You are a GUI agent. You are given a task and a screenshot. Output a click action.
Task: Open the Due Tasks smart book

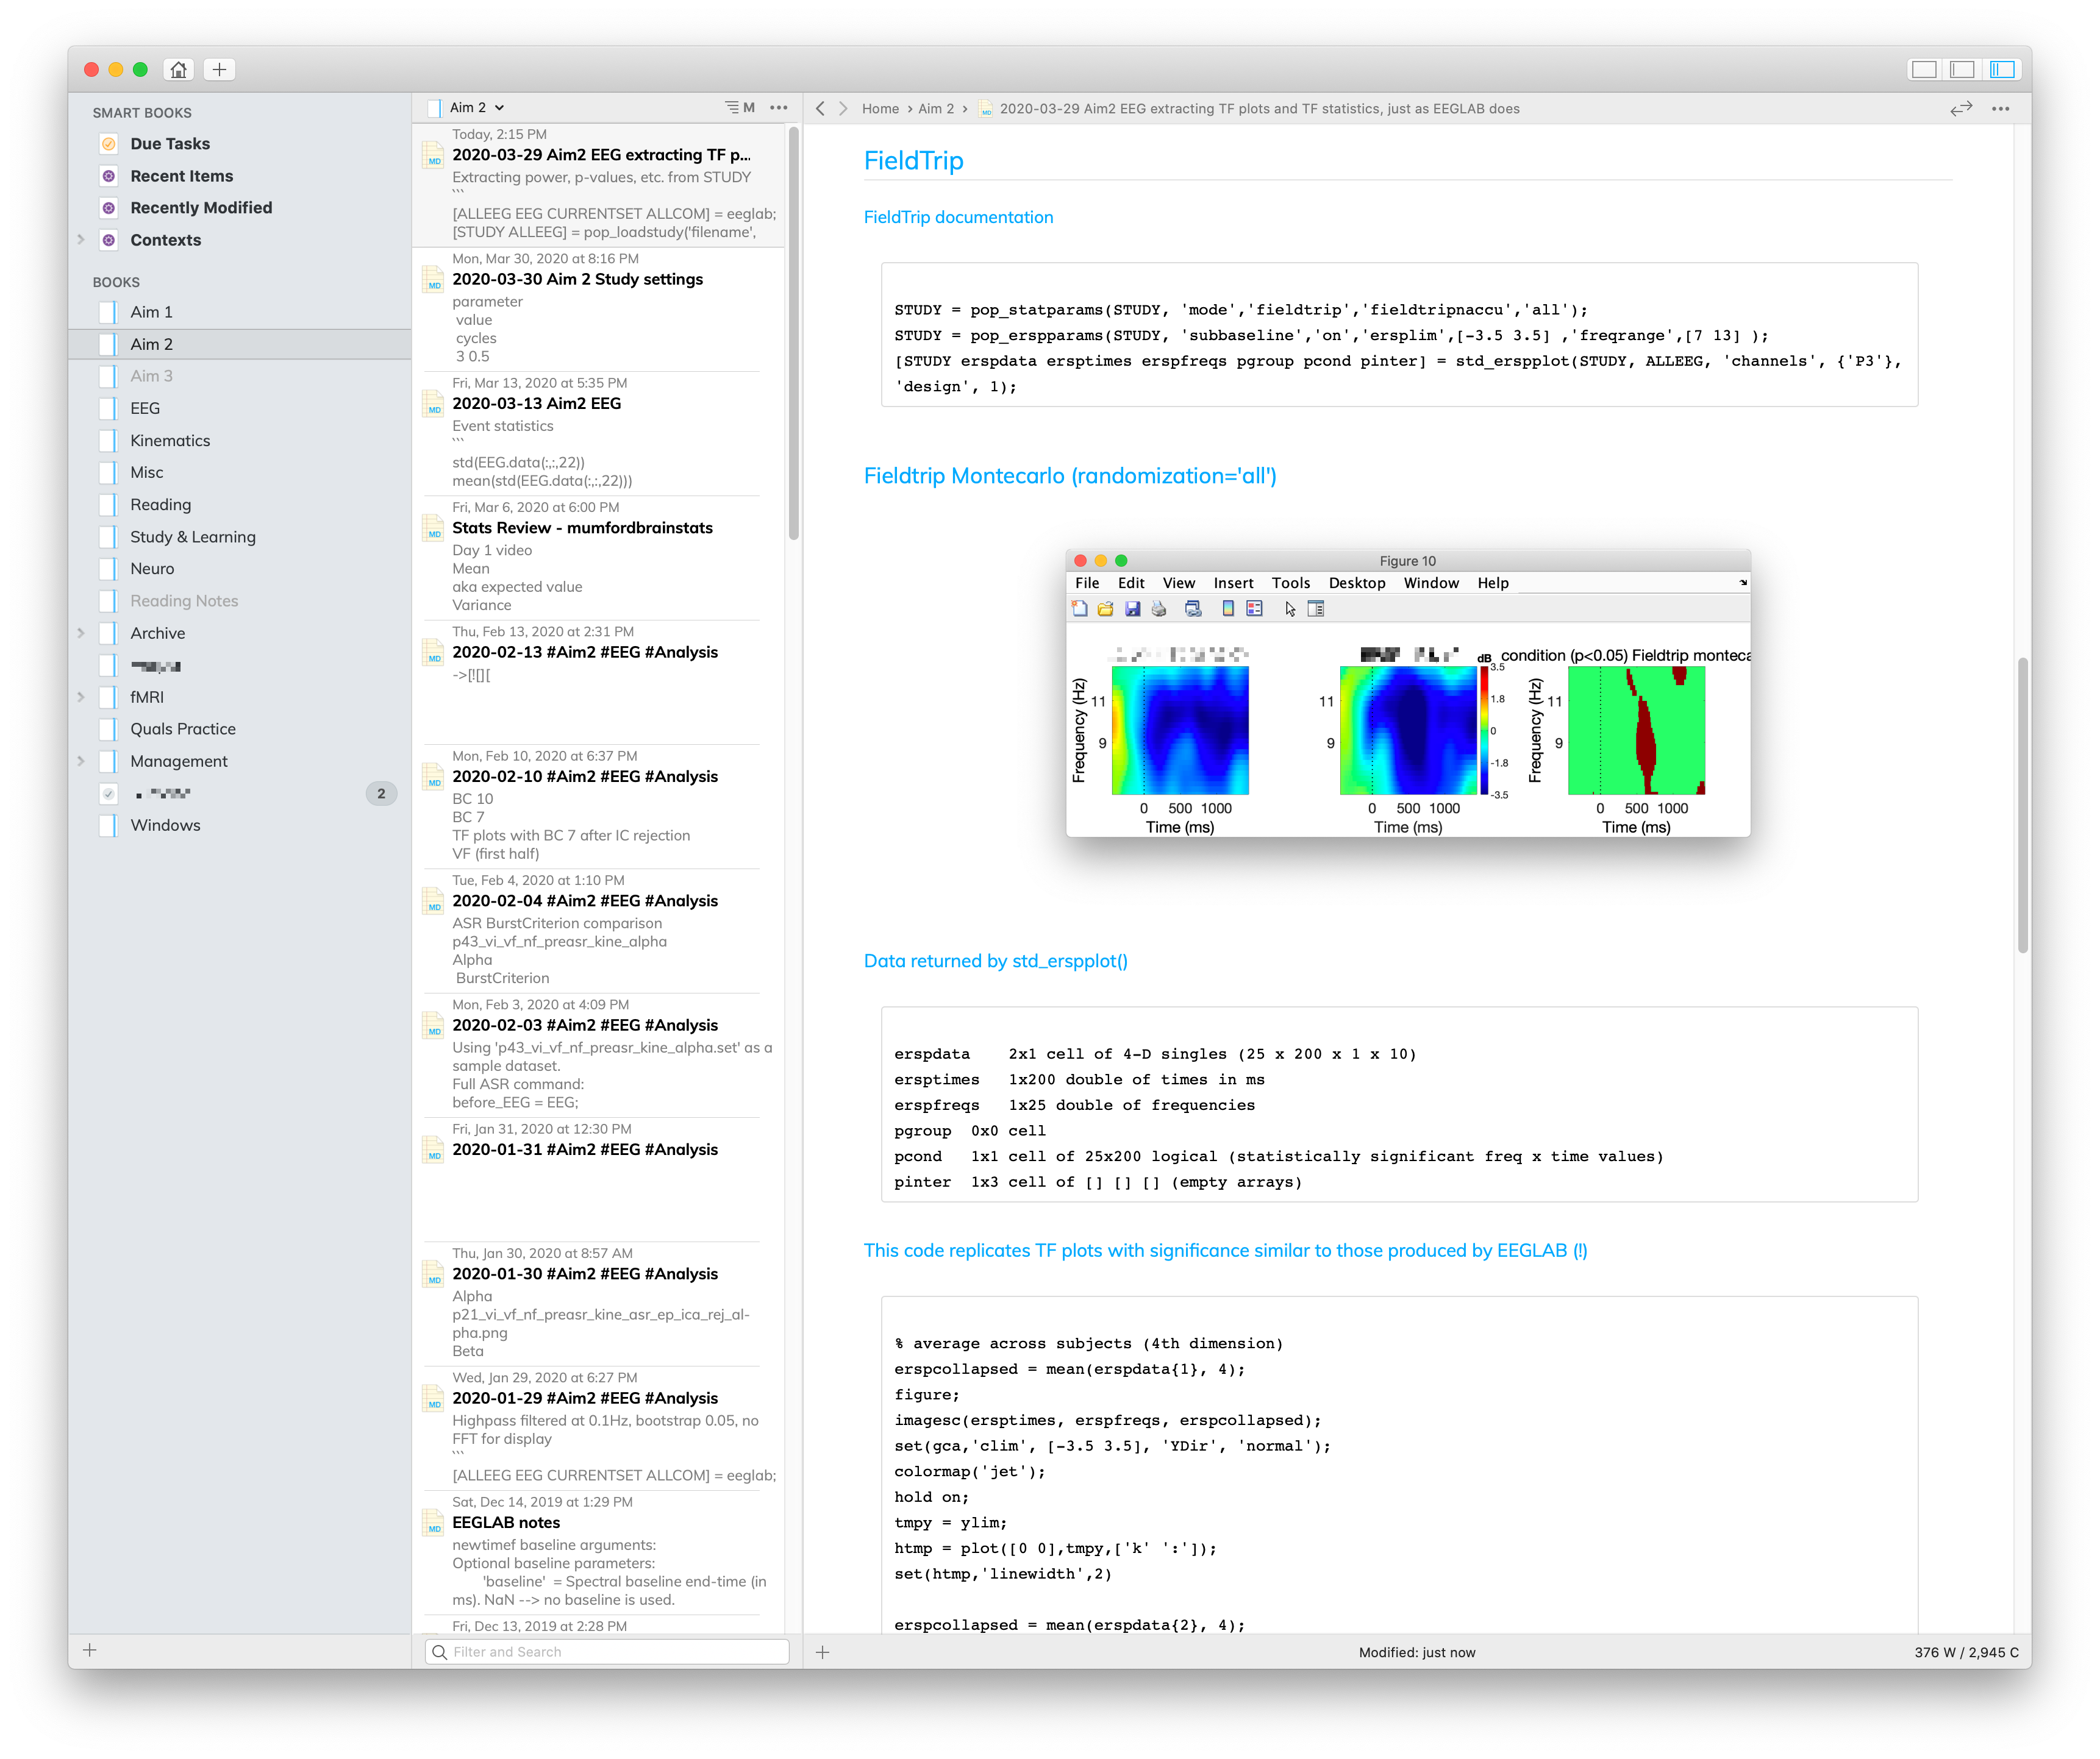[x=170, y=144]
